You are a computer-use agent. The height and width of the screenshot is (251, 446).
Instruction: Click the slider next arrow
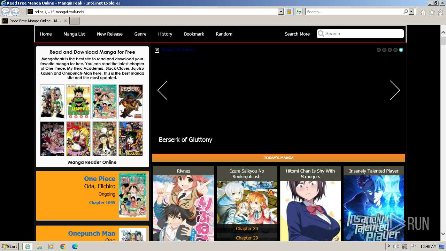(x=395, y=90)
